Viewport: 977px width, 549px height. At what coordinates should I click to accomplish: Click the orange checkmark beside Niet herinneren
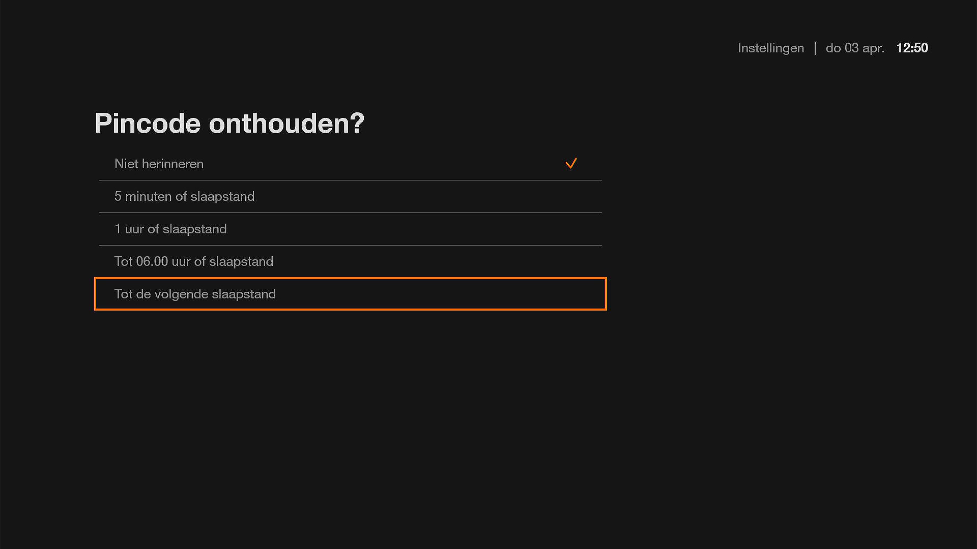coord(571,164)
